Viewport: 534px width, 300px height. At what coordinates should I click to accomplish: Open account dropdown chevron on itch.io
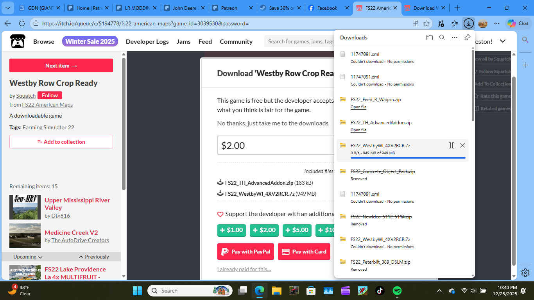503,41
